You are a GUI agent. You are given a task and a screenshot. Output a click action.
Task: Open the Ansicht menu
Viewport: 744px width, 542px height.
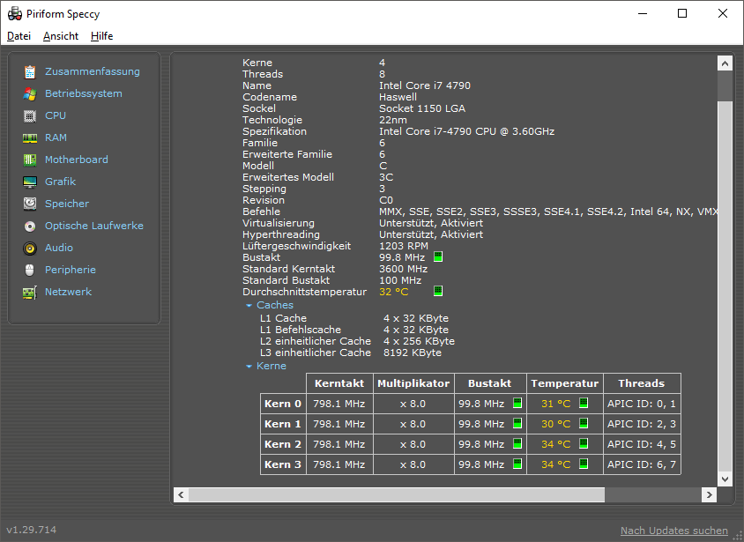coord(61,36)
